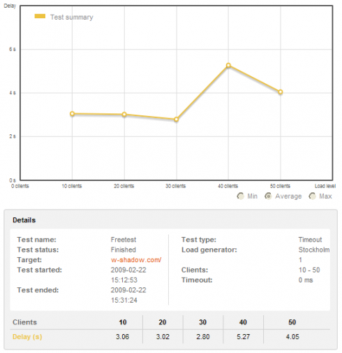Open the w-shadow.com/ target link
Screen dimensions: 342x353
(x=136, y=260)
